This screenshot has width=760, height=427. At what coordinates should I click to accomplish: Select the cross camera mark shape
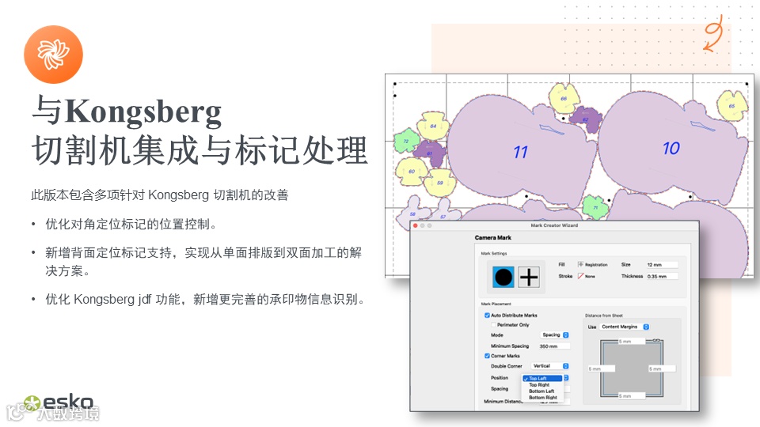[x=528, y=277]
